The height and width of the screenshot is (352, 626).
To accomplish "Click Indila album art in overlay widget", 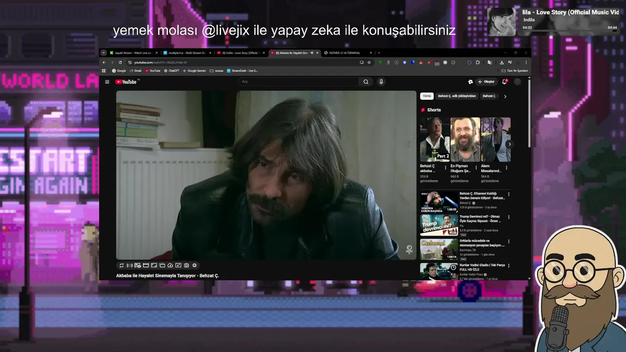I will click(x=501, y=21).
